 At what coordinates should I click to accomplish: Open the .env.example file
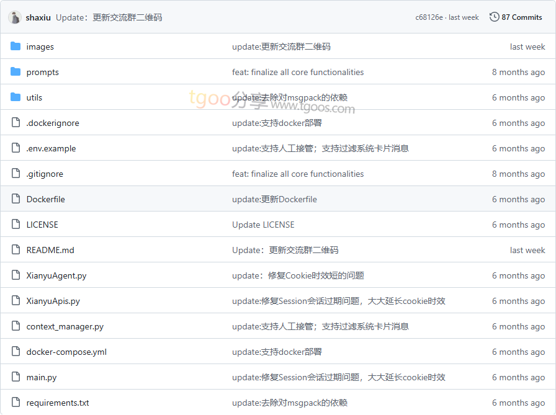click(51, 148)
